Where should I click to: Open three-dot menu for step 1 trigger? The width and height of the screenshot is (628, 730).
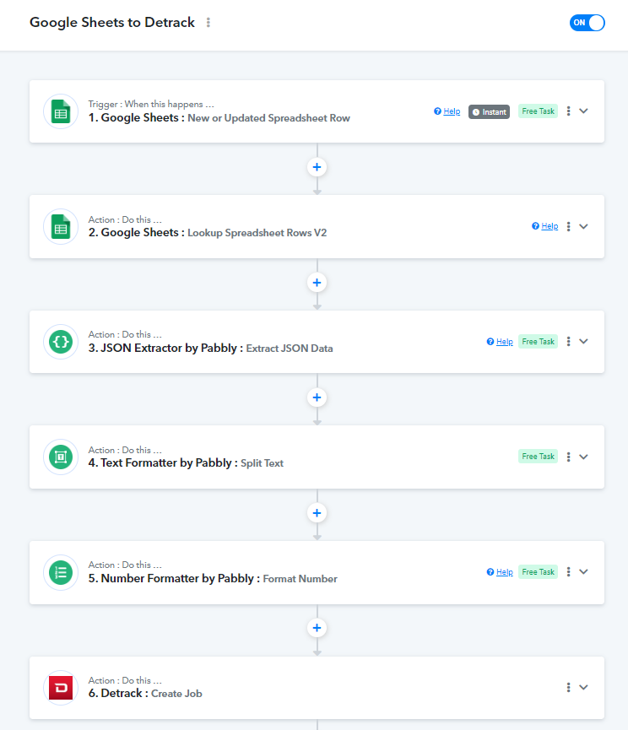(568, 111)
